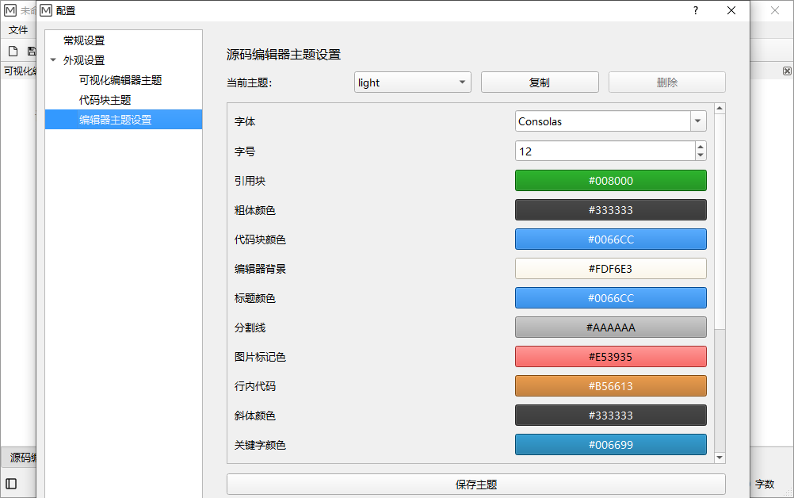
Task: Click scroll down arrow of settings list
Action: coord(720,458)
